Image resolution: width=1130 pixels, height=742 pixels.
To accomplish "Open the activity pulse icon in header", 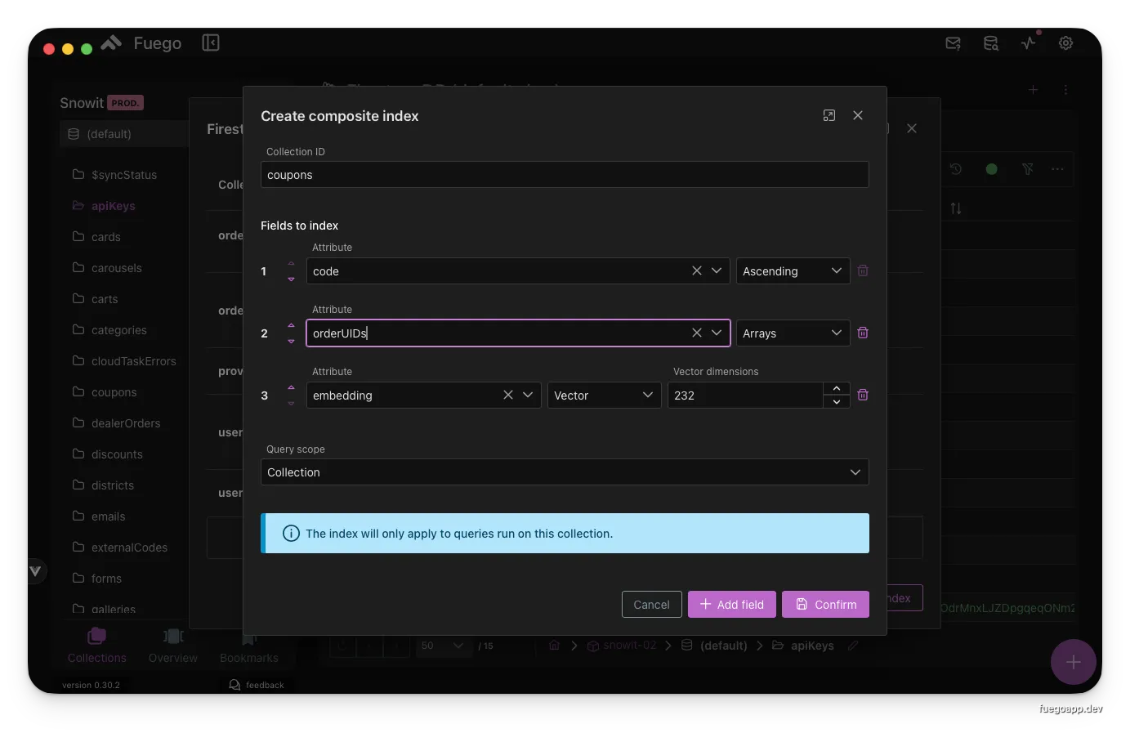I will coord(1029,43).
